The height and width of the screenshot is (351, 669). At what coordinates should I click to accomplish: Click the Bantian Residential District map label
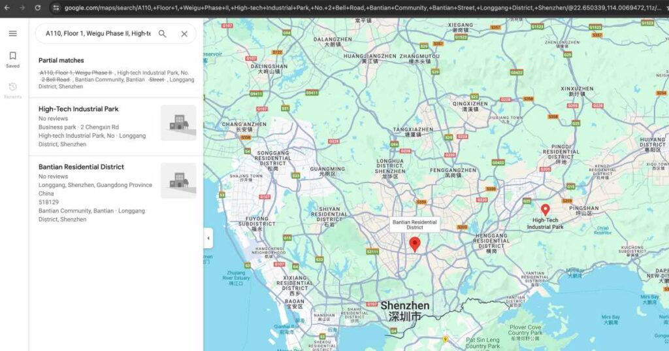click(x=415, y=225)
